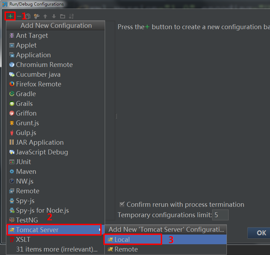Select Application configuration type
The height and width of the screenshot is (255, 270).
point(55,55)
